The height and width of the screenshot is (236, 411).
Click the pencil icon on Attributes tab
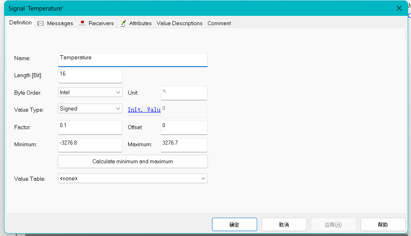(123, 23)
